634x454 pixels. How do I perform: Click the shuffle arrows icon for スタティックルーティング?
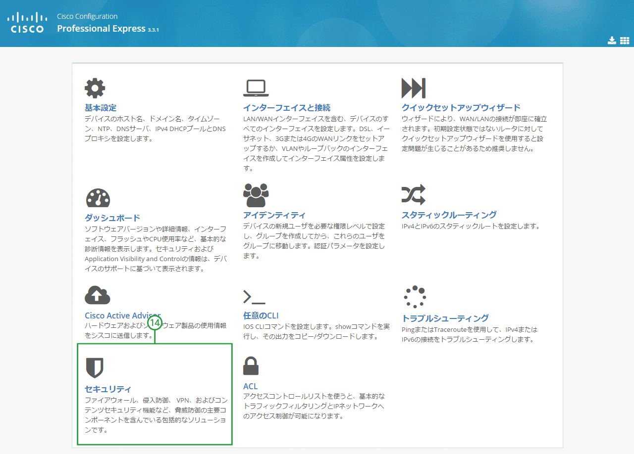414,195
